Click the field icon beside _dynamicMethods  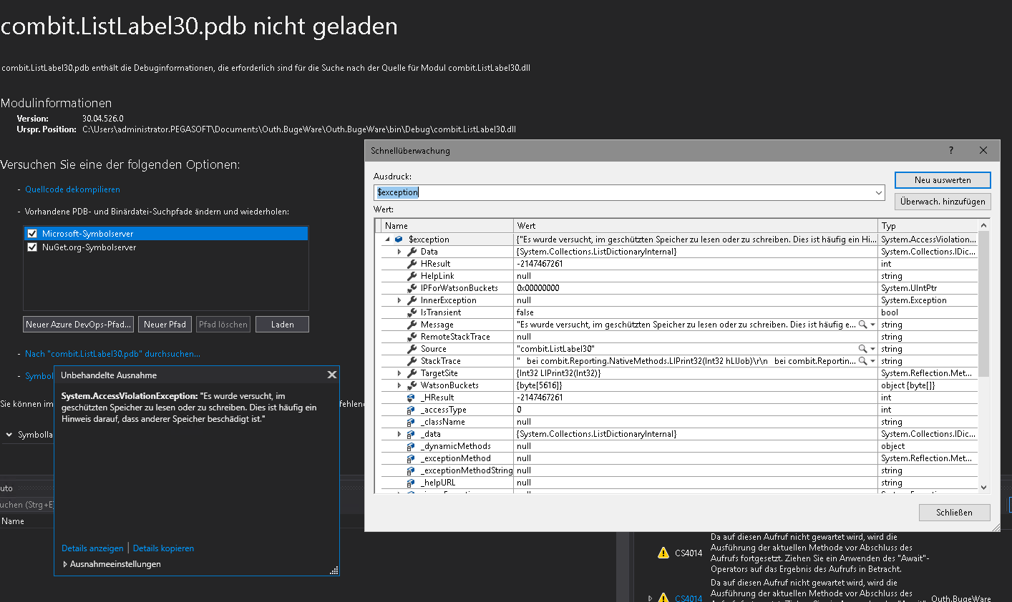pyautogui.click(x=411, y=446)
